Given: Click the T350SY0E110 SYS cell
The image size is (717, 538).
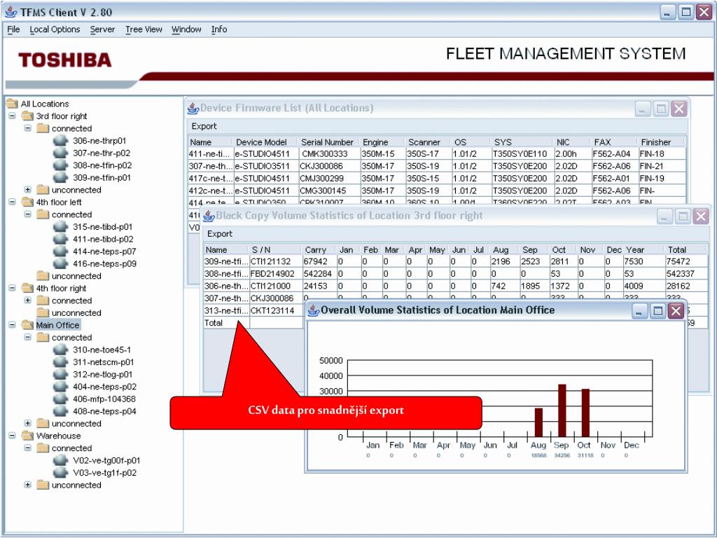Looking at the screenshot, I should point(522,154).
